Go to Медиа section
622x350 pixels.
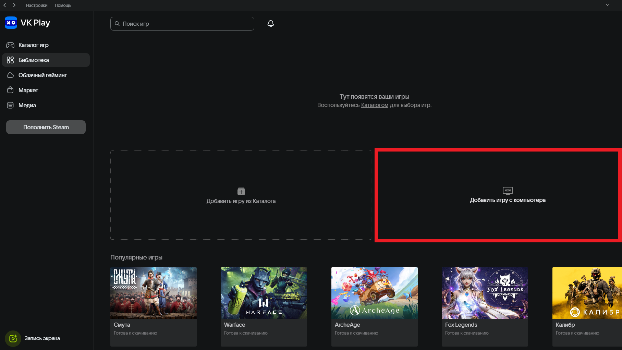[x=46, y=105]
